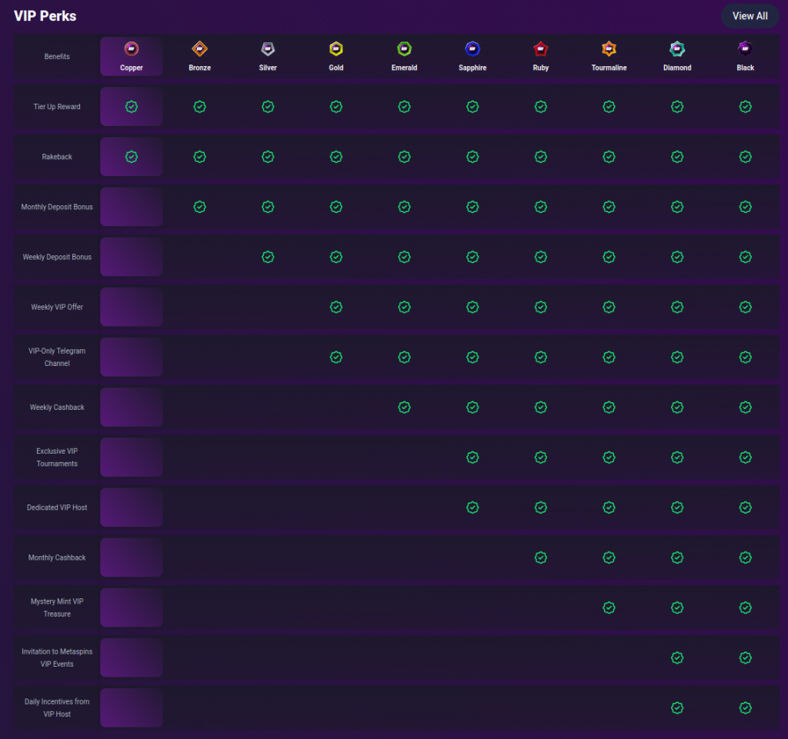Image resolution: width=788 pixels, height=739 pixels.
Task: Select the Dedicated VIP Host row label
Action: (57, 508)
